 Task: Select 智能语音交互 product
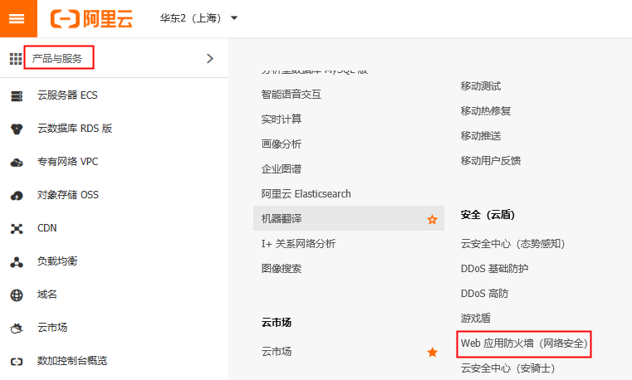(x=291, y=95)
